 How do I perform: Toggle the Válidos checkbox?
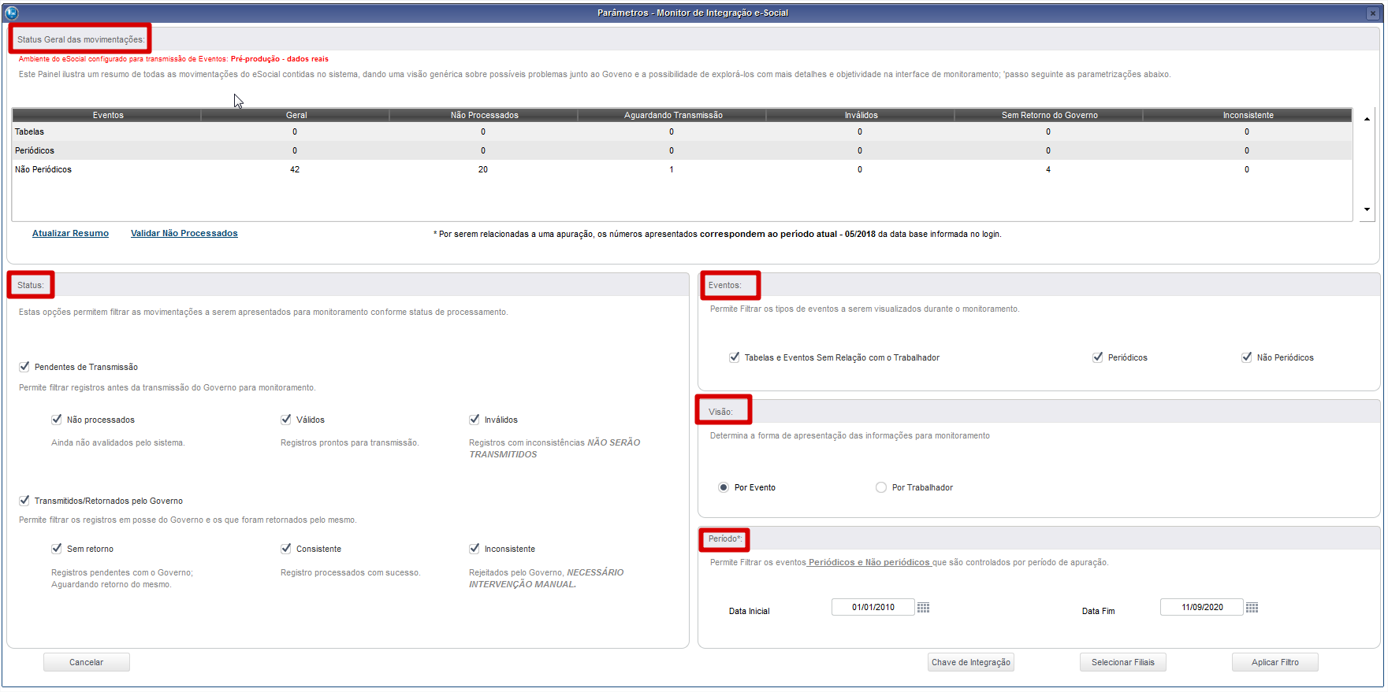point(286,420)
